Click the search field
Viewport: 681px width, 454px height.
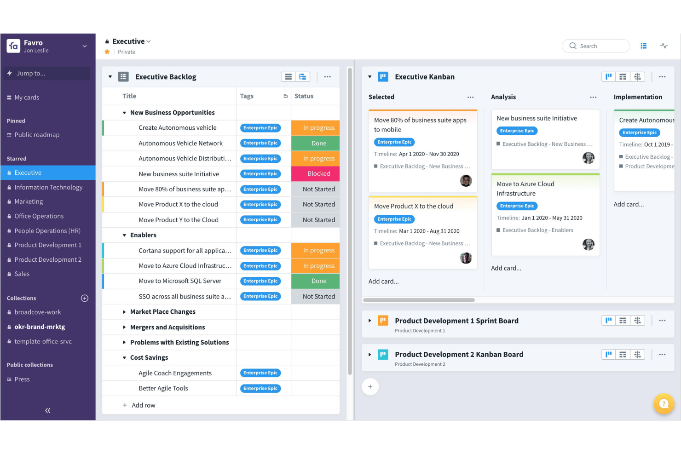[x=595, y=46]
